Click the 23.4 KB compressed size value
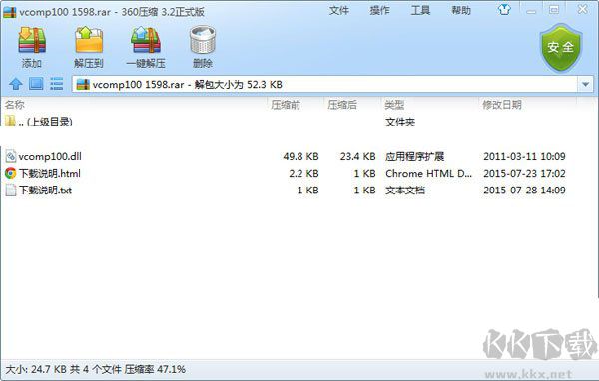 click(x=358, y=156)
